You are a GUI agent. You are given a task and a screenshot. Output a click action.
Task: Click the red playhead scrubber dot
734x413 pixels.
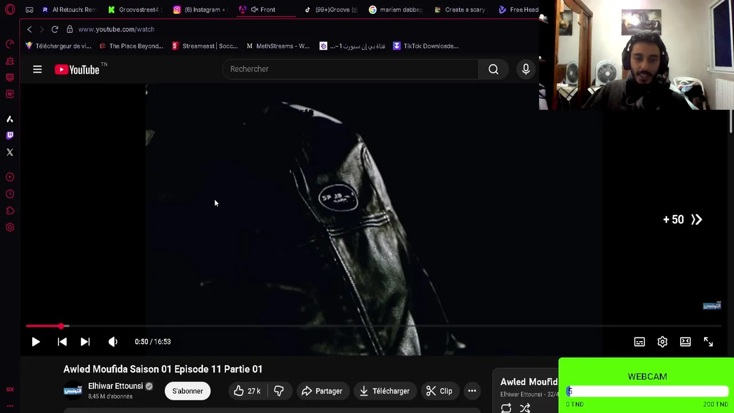pos(61,326)
